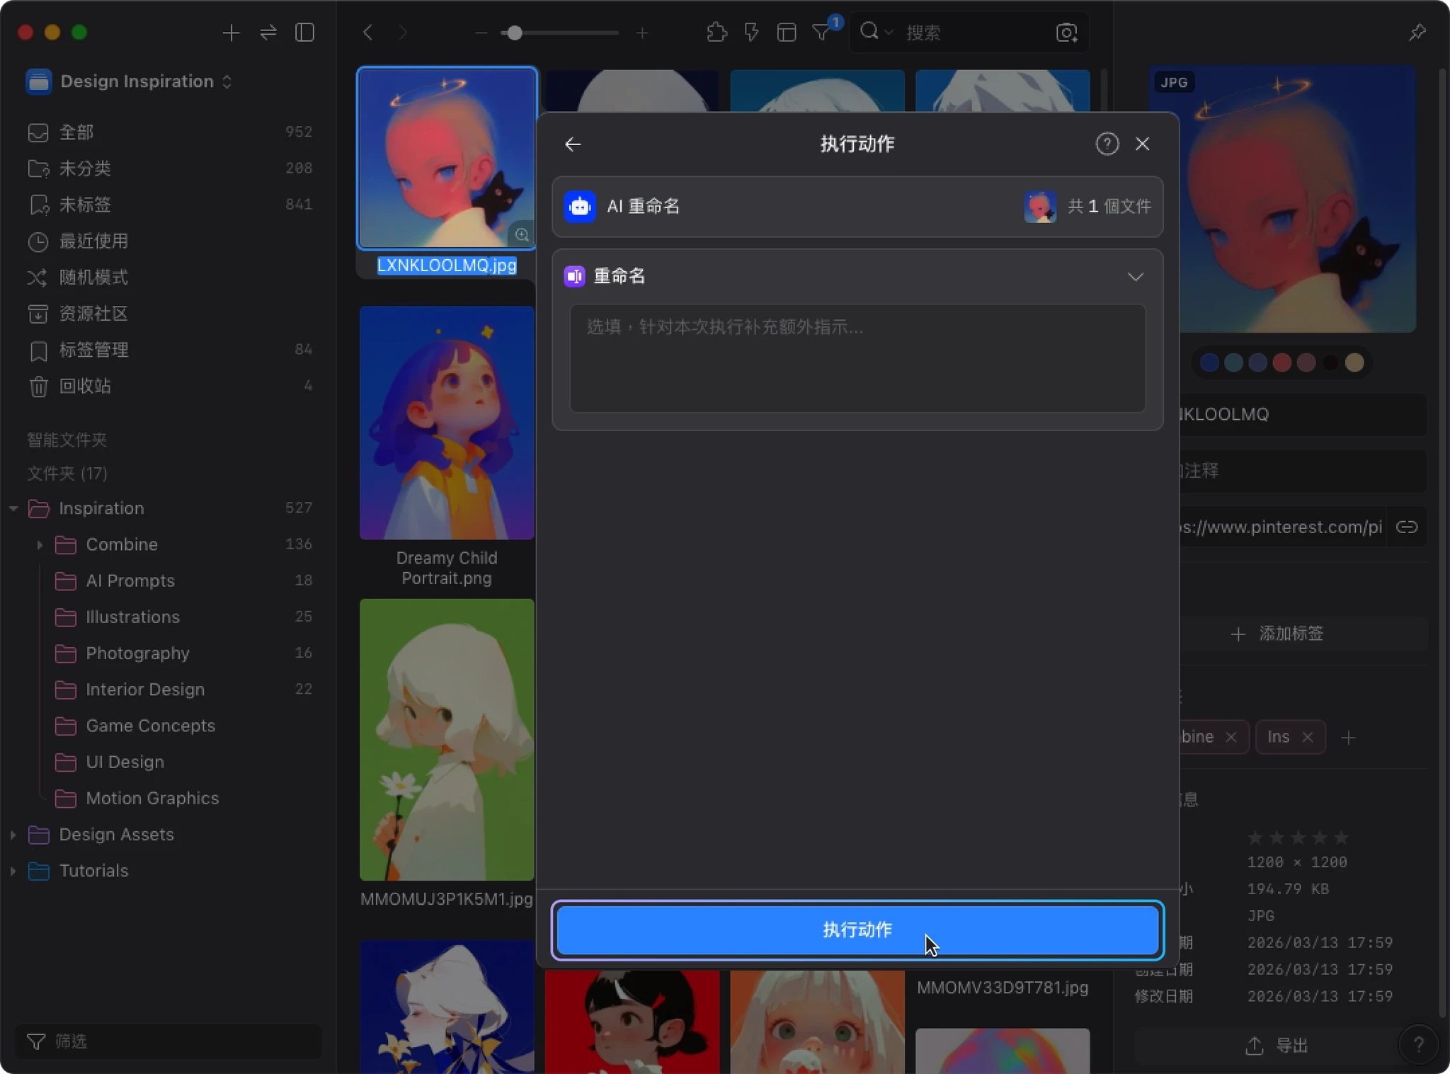Click the back arrow in the action dialog
The width and height of the screenshot is (1450, 1074).
point(573,144)
